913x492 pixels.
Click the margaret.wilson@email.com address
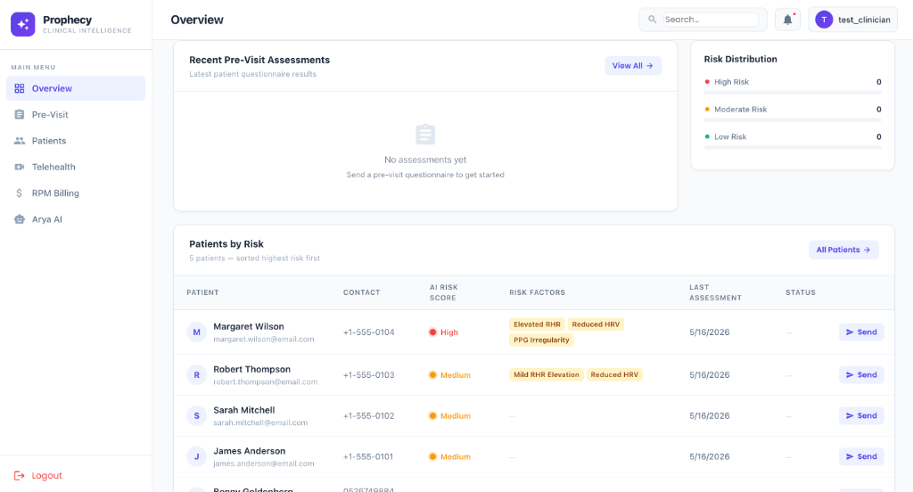(x=264, y=340)
